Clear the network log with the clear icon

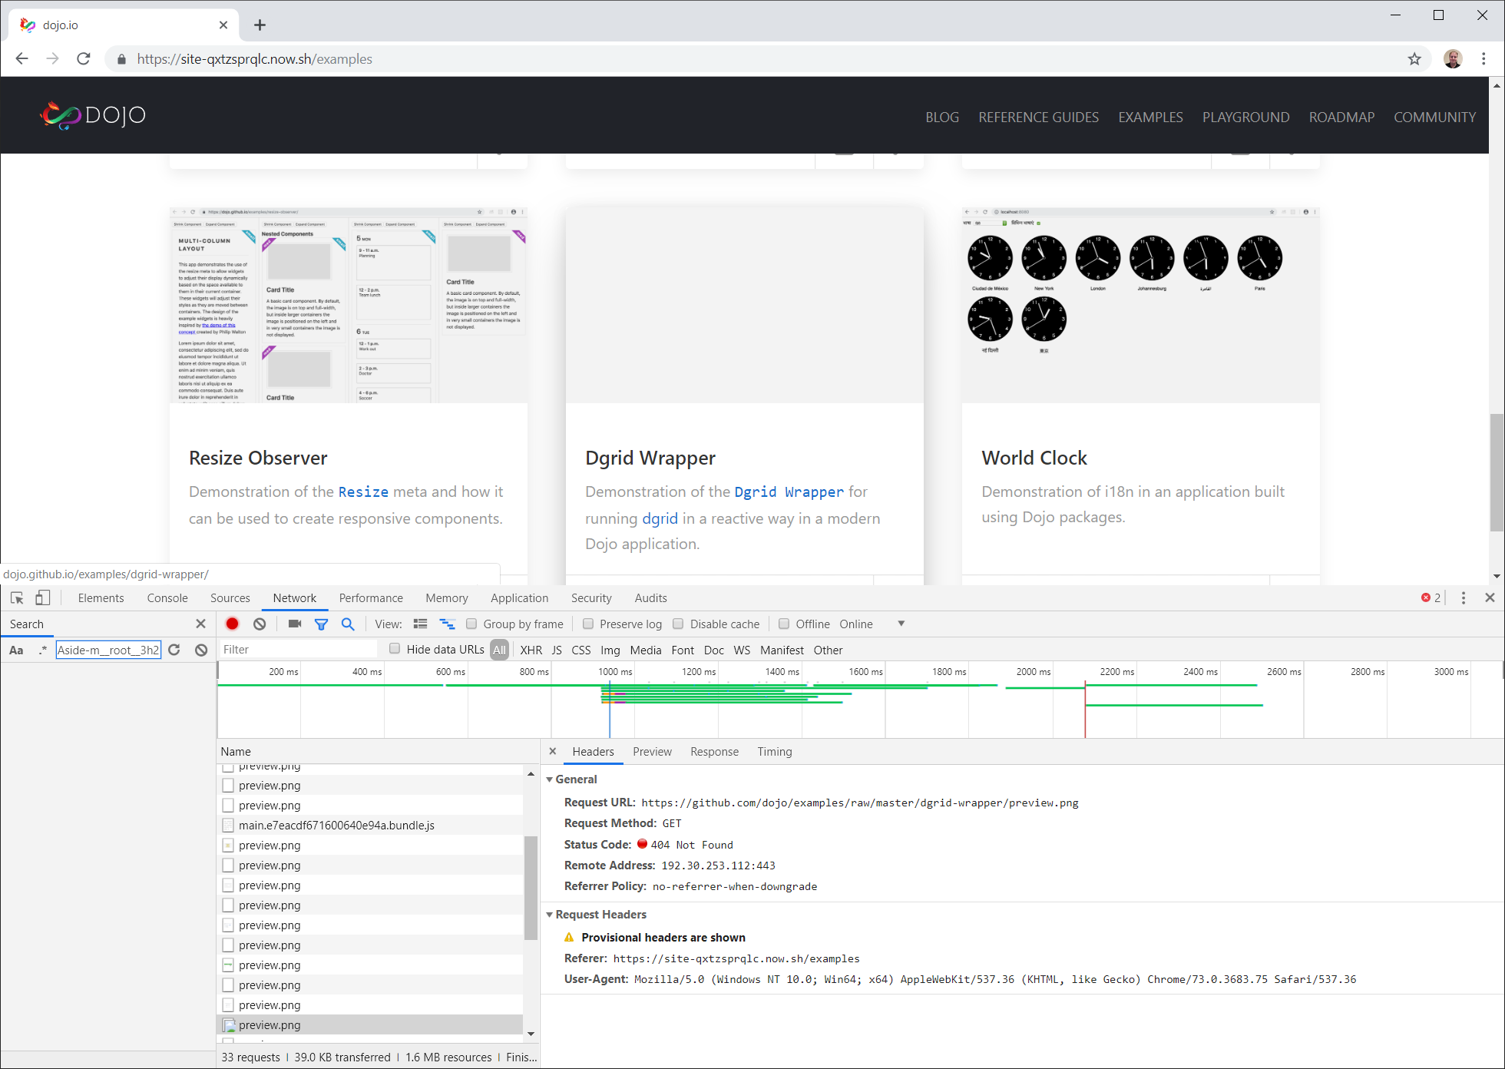click(260, 624)
